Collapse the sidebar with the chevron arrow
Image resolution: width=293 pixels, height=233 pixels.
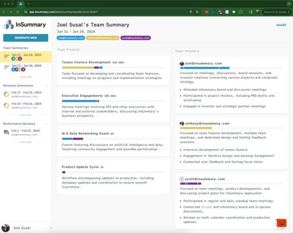(51, 228)
